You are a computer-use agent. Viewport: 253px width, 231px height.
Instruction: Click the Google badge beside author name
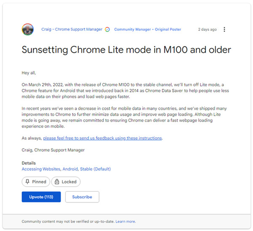(x=108, y=29)
